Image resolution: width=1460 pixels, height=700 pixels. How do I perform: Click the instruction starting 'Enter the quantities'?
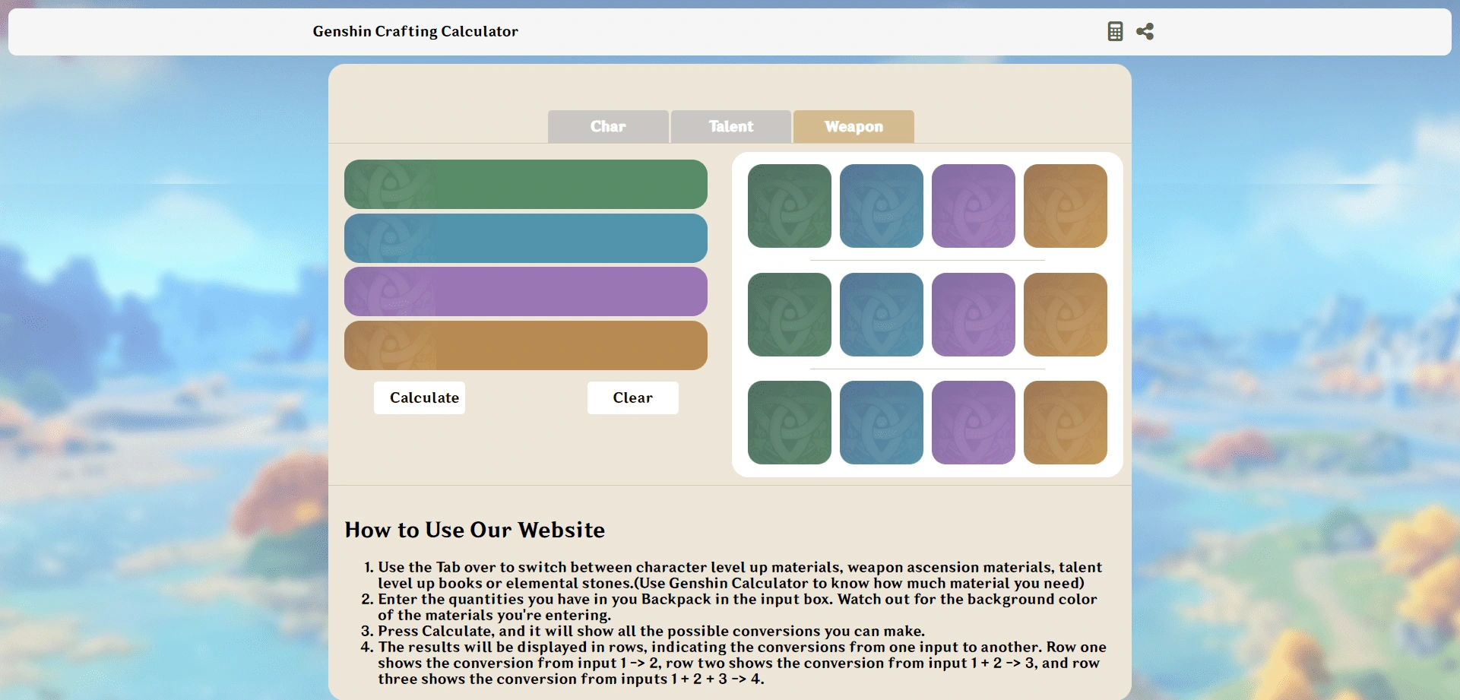pyautogui.click(x=738, y=607)
